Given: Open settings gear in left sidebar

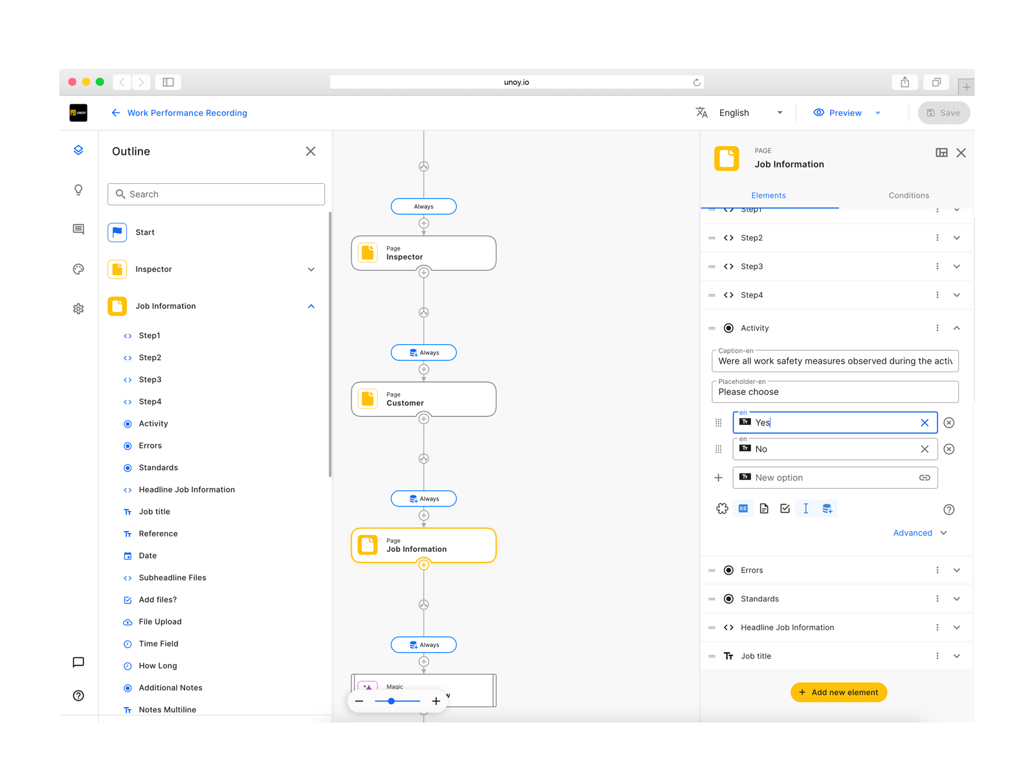Looking at the screenshot, I should coord(78,309).
